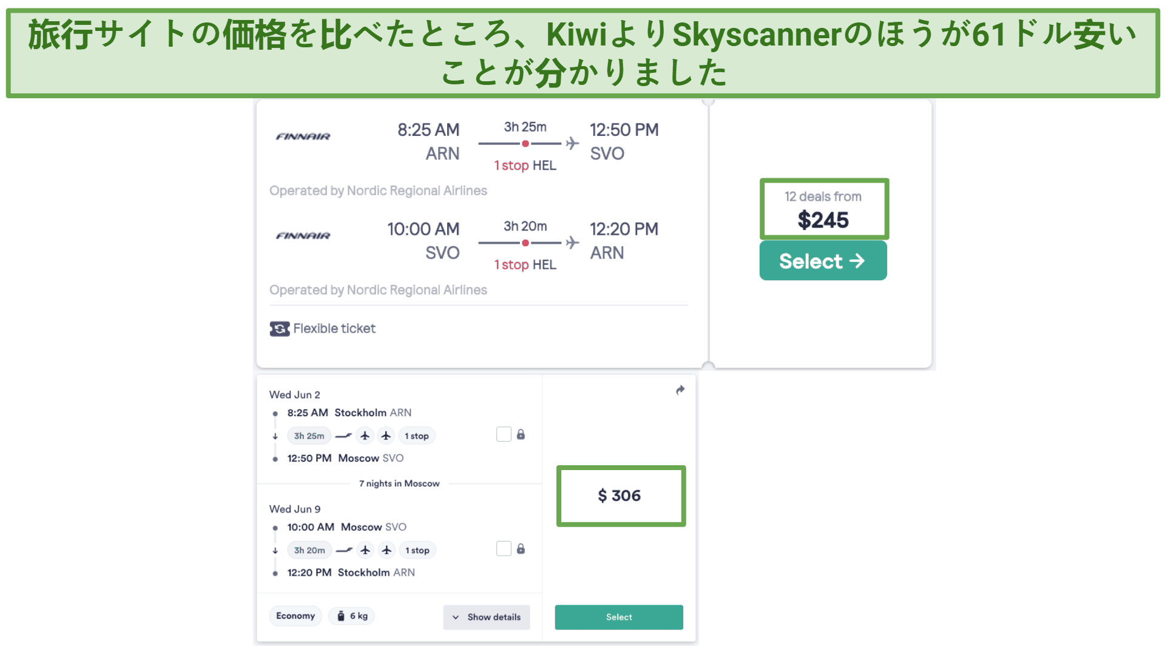Screen dimensions: 1165x649
Task: Click the 3h 20m duration pill
Action: click(x=309, y=551)
